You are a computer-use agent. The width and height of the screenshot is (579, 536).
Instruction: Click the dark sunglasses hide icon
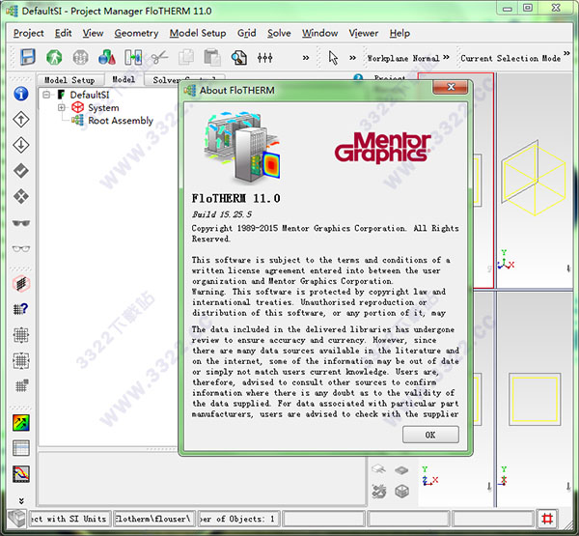[x=21, y=223]
